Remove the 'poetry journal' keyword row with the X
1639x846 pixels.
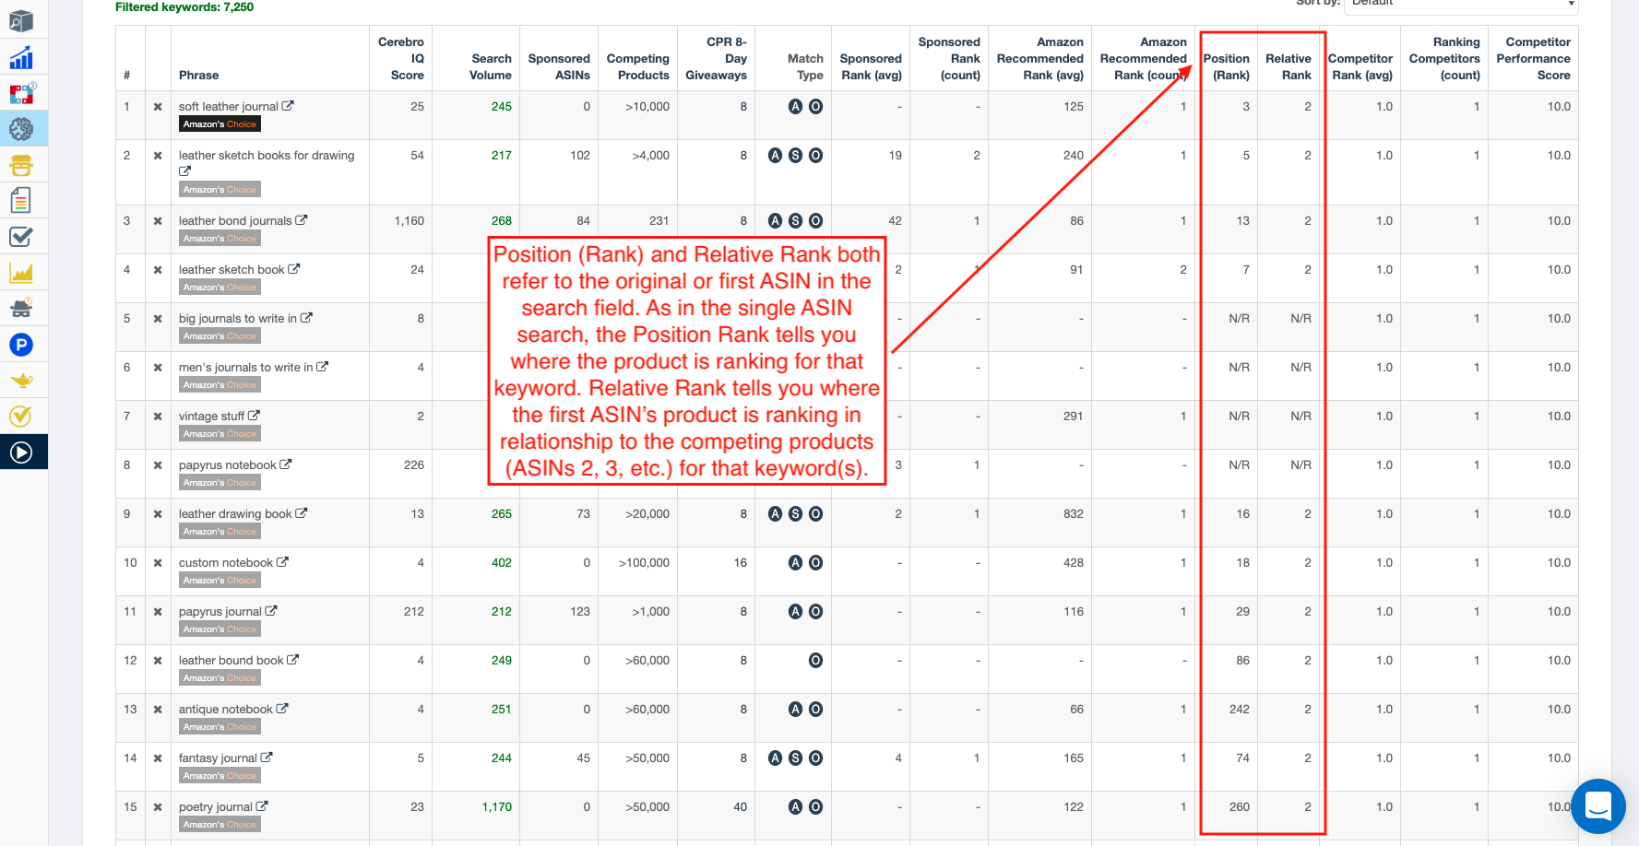(x=158, y=807)
